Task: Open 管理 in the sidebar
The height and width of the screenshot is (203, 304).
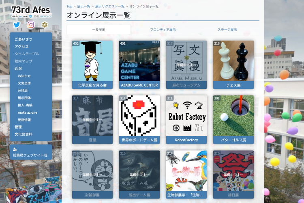Action: pyautogui.click(x=18, y=127)
